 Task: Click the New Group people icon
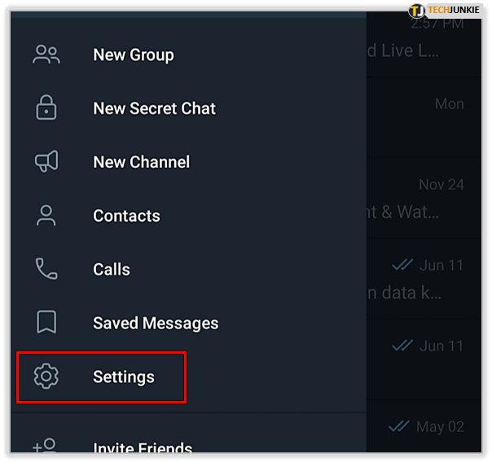(x=46, y=55)
